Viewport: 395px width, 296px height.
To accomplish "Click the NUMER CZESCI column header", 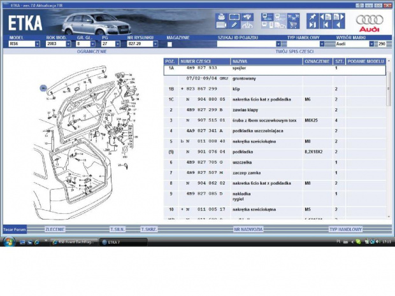I will click(x=205, y=61).
